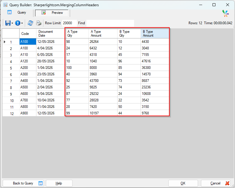Click the A400 code cell
The width and height of the screenshot is (235, 188).
28,81
